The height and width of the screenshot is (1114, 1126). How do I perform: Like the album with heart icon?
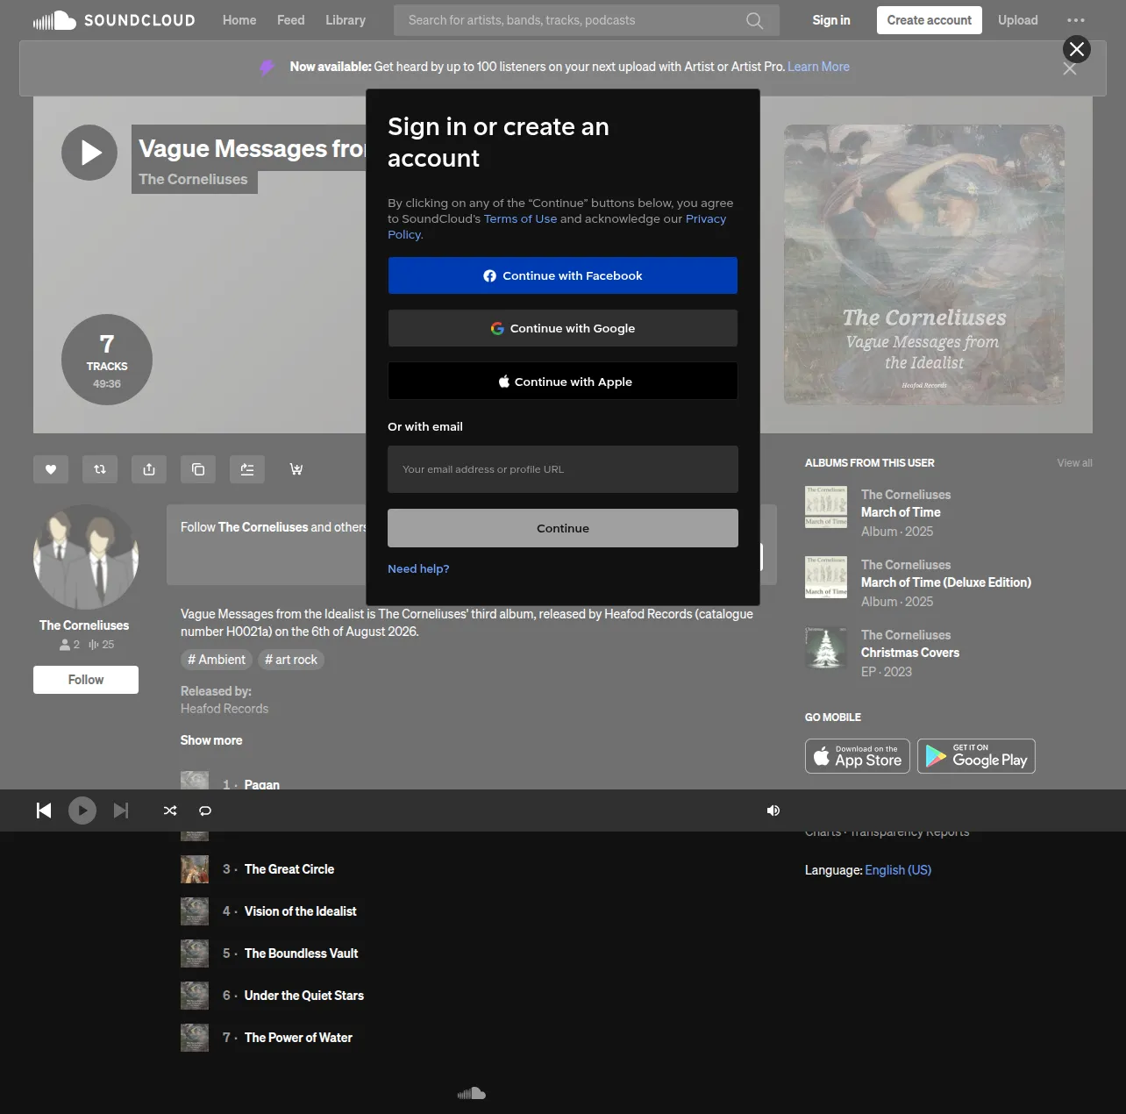click(51, 469)
